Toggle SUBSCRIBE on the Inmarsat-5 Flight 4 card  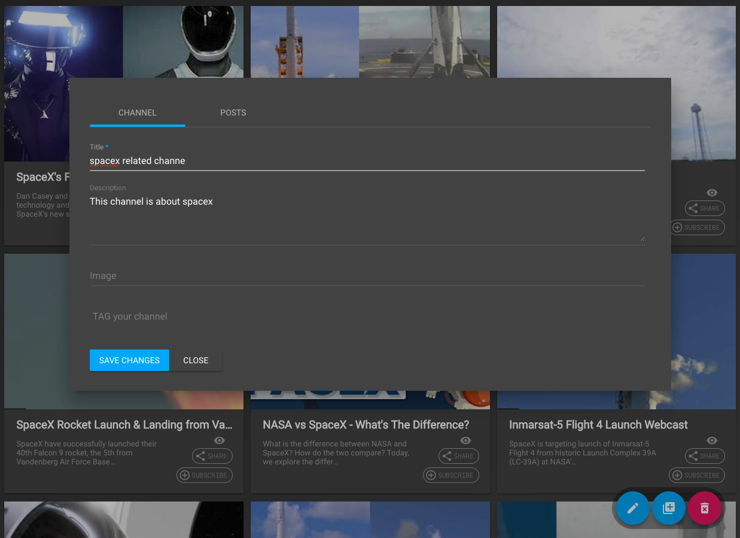pos(696,475)
